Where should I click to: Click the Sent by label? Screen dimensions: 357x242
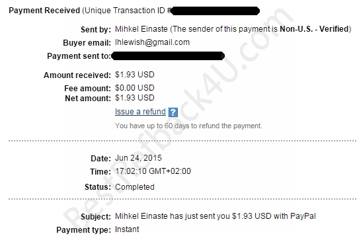pyautogui.click(x=96, y=30)
